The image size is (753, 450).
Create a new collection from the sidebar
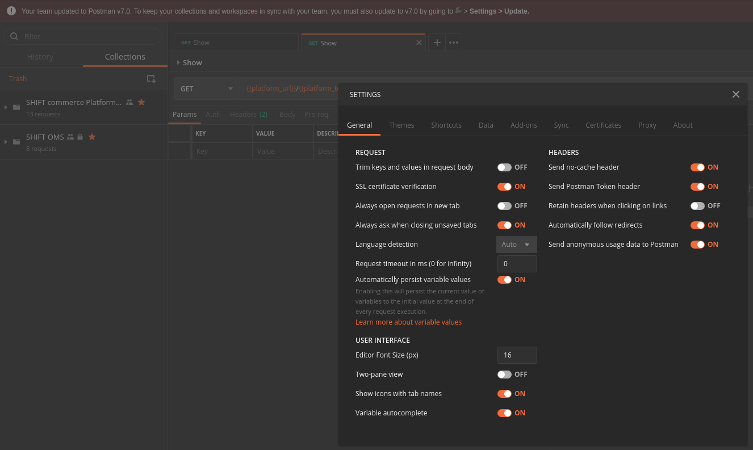click(x=151, y=79)
